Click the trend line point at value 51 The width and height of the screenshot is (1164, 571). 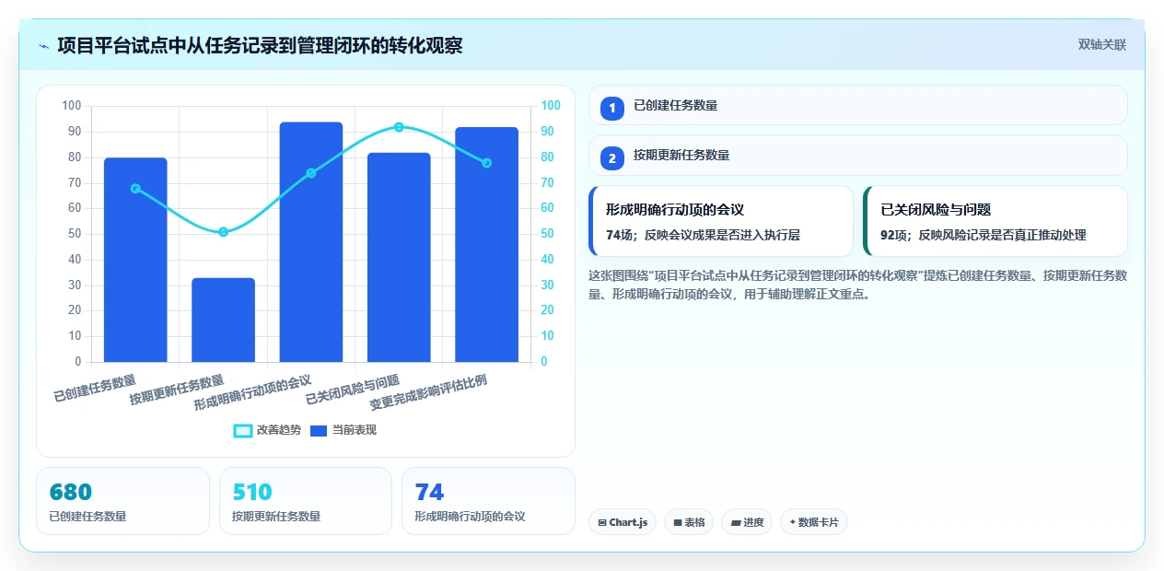pyautogui.click(x=223, y=232)
